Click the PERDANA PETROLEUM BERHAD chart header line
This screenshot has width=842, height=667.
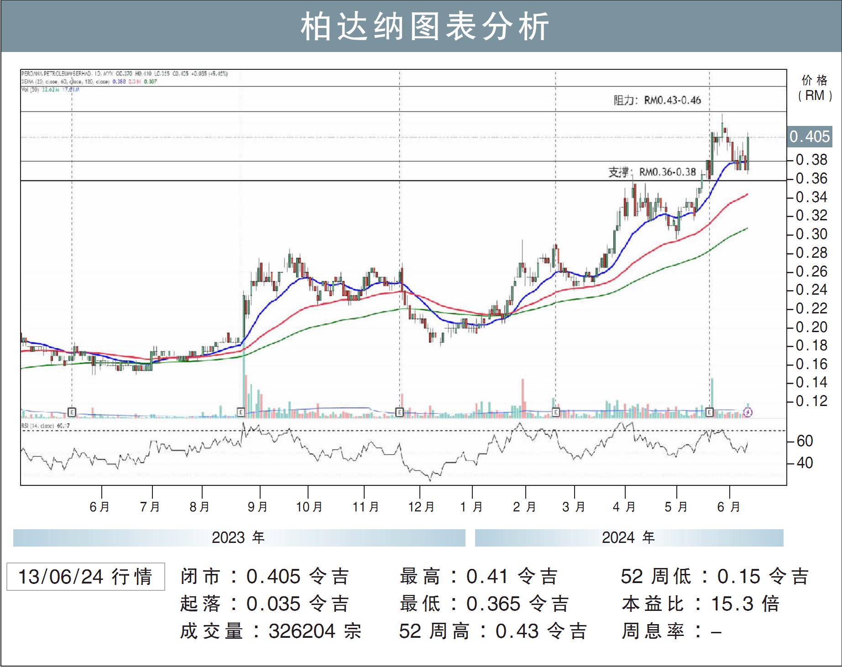point(125,73)
